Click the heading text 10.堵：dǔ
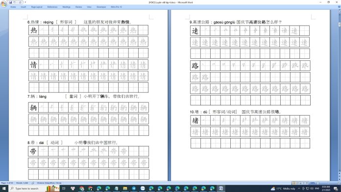The image size is (341, 192). tap(198, 112)
